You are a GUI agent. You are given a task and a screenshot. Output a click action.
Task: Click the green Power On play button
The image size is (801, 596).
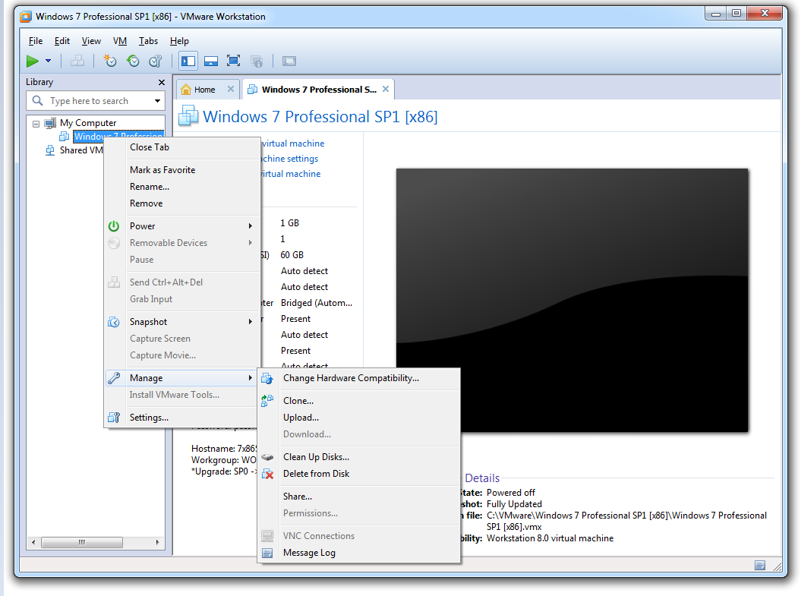pyautogui.click(x=33, y=61)
